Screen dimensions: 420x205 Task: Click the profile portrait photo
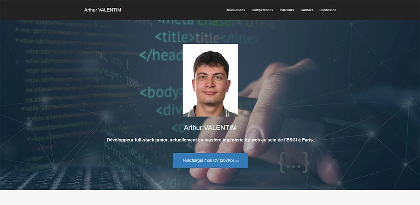(210, 80)
